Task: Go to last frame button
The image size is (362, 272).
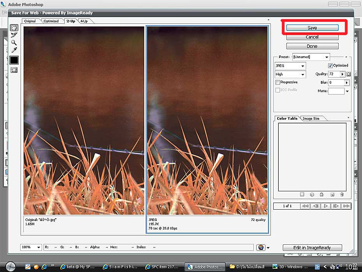Action: click(x=346, y=206)
